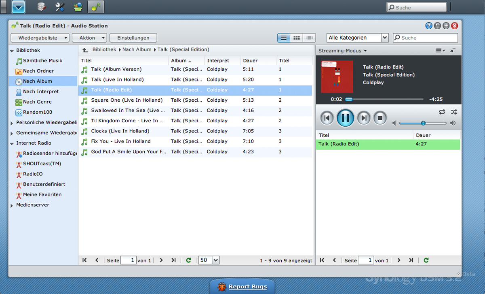Switch to list view
Image resolution: width=485 pixels, height=294 pixels.
click(284, 38)
